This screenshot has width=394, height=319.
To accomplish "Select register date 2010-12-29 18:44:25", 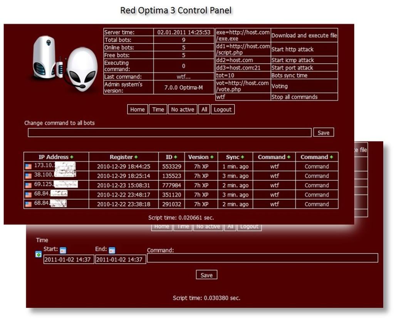I will point(124,166).
